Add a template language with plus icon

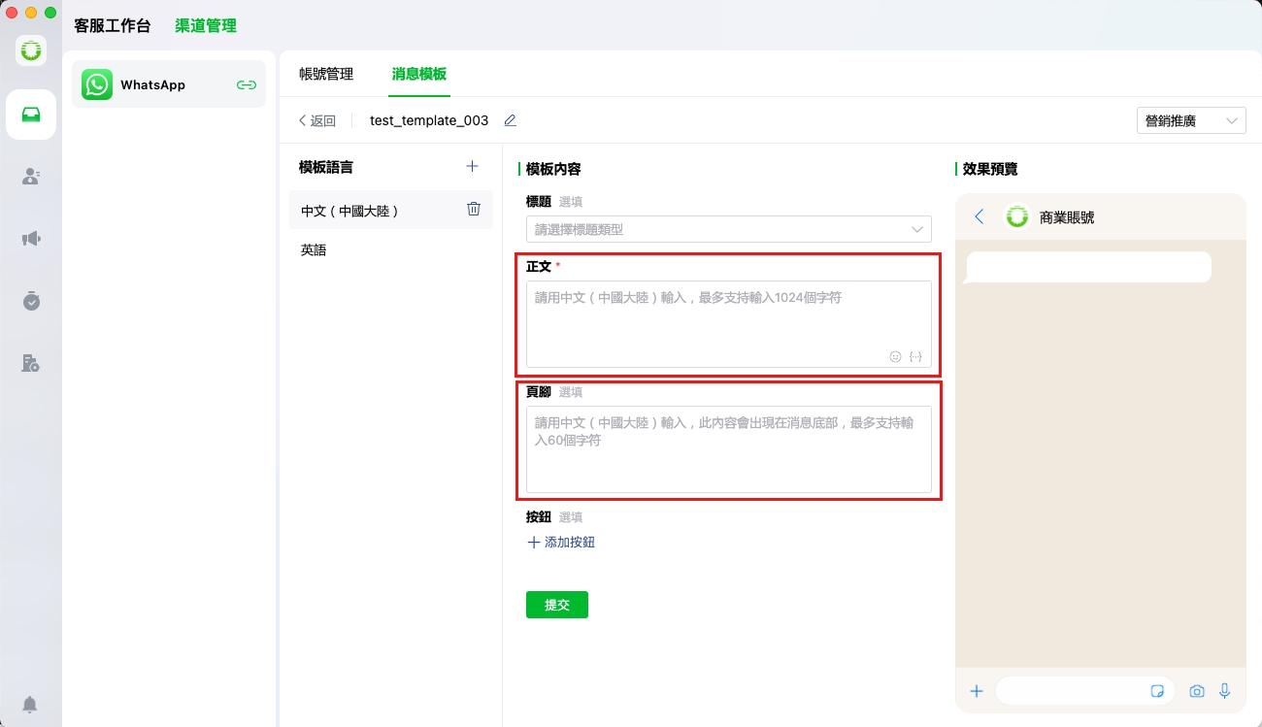(473, 166)
